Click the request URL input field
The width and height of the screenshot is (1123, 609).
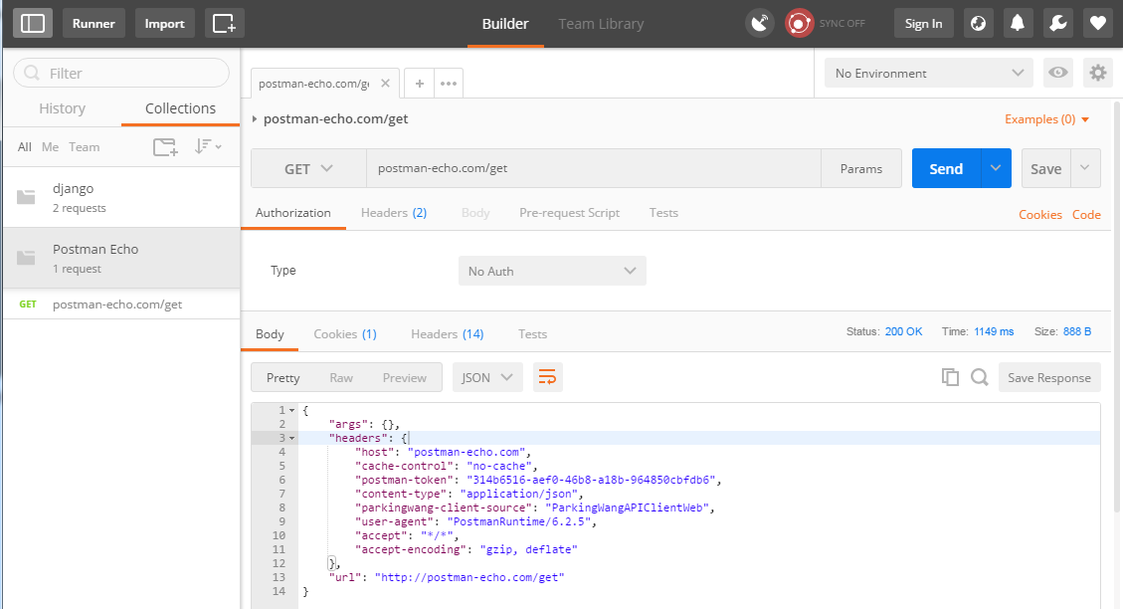point(594,168)
